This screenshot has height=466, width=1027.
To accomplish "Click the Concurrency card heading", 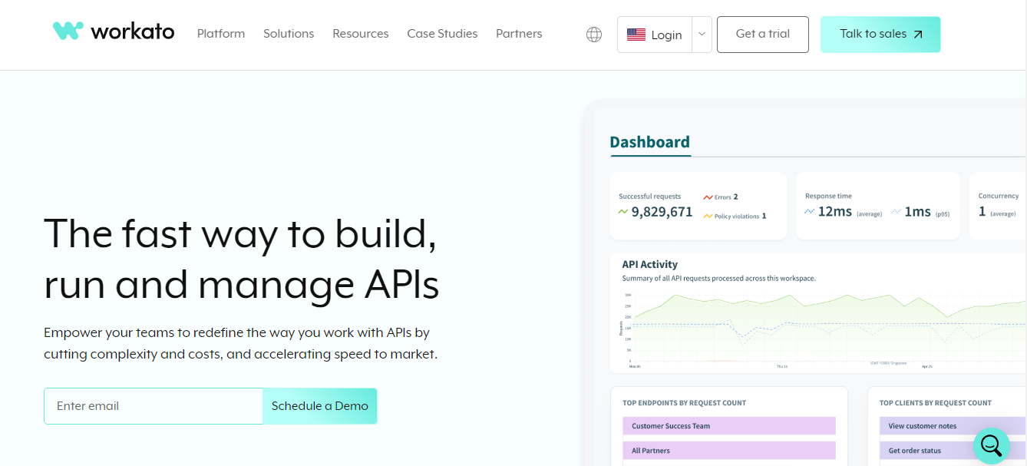I will (999, 196).
